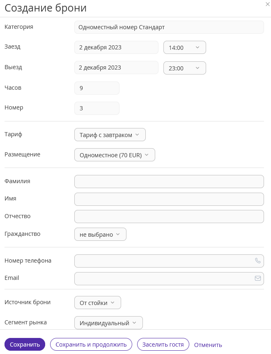Click the Выезд date field
The width and height of the screenshot is (271, 354).
pos(117,68)
